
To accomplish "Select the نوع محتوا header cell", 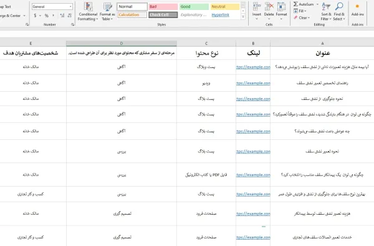I will tap(206, 53).
